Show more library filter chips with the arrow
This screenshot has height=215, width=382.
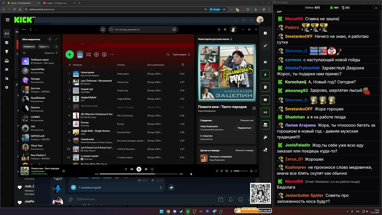(x=56, y=47)
